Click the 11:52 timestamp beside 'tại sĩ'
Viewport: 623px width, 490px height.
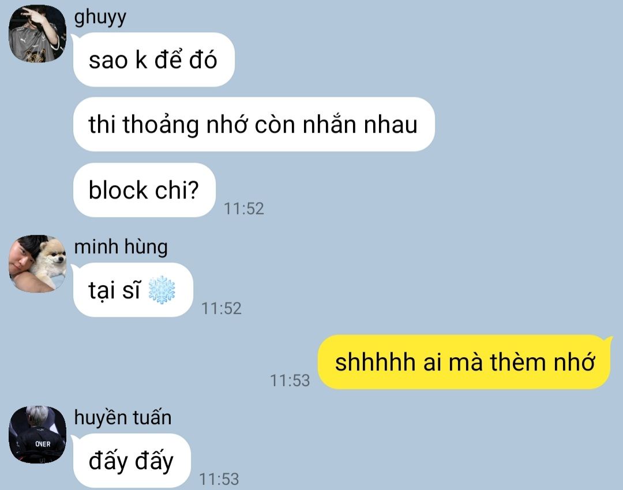(x=222, y=308)
